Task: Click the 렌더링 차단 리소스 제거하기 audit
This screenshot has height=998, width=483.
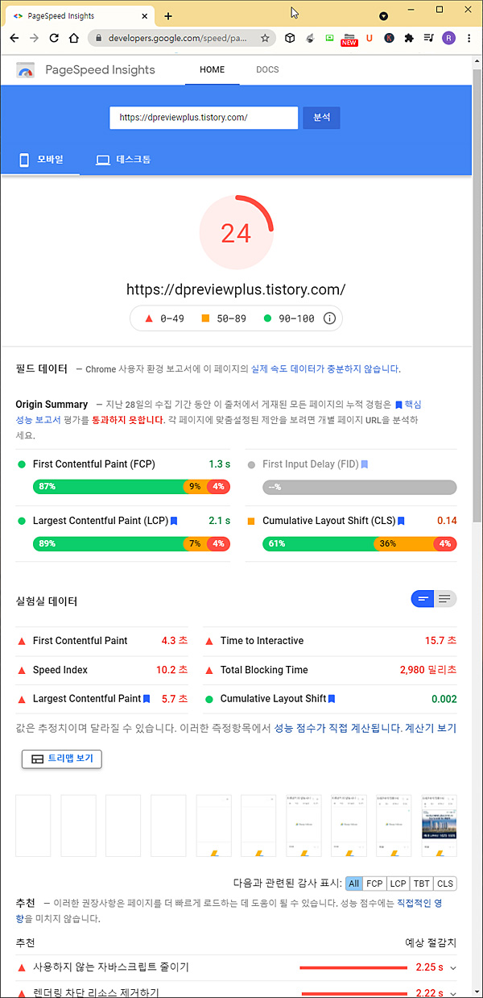Action: [237, 992]
